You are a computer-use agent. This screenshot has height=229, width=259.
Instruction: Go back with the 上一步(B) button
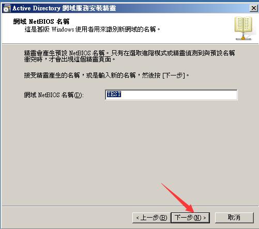[151, 218]
